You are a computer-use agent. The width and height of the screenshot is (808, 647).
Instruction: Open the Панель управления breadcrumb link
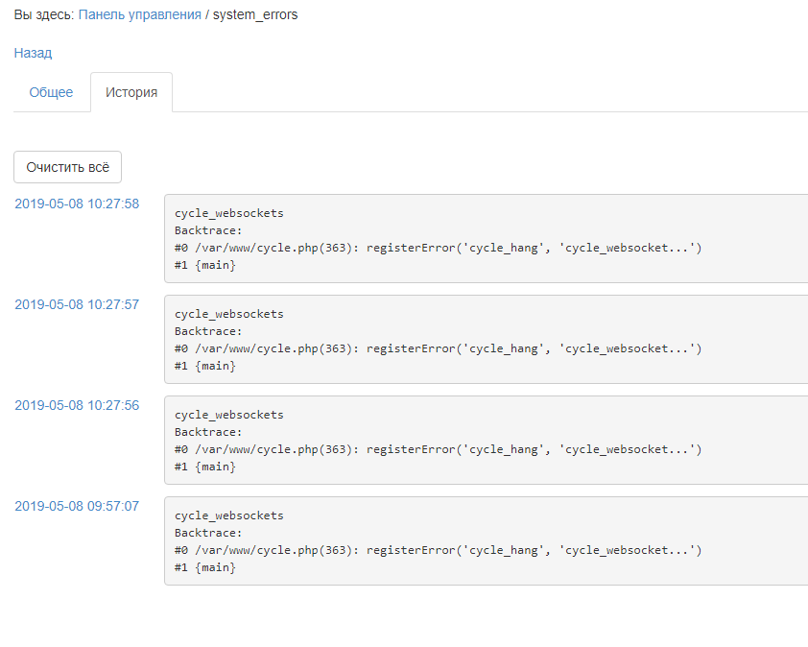pyautogui.click(x=140, y=15)
